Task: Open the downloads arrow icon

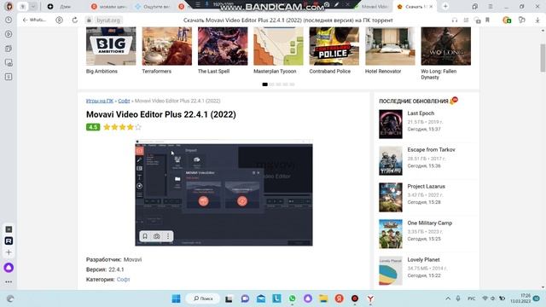Action: [537, 20]
